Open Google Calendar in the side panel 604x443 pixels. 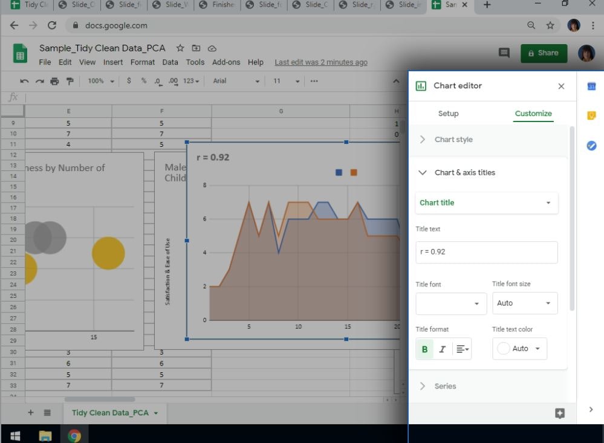(591, 87)
